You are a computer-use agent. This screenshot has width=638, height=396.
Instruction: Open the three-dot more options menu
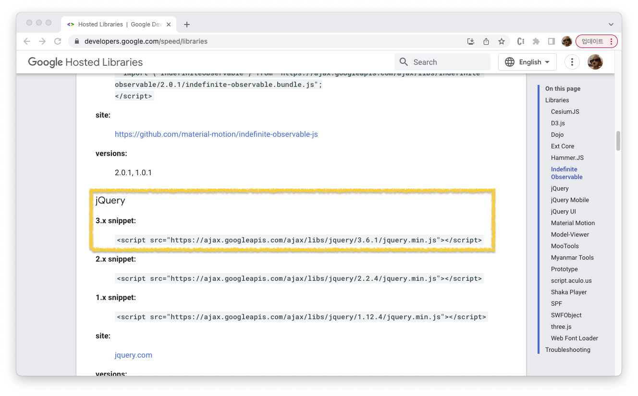tap(572, 62)
